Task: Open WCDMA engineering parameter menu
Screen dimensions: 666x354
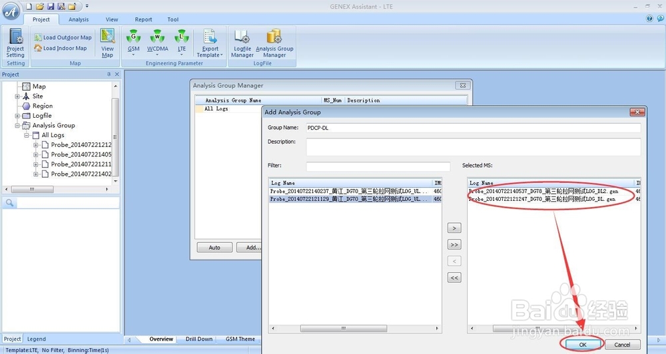Action: (158, 43)
